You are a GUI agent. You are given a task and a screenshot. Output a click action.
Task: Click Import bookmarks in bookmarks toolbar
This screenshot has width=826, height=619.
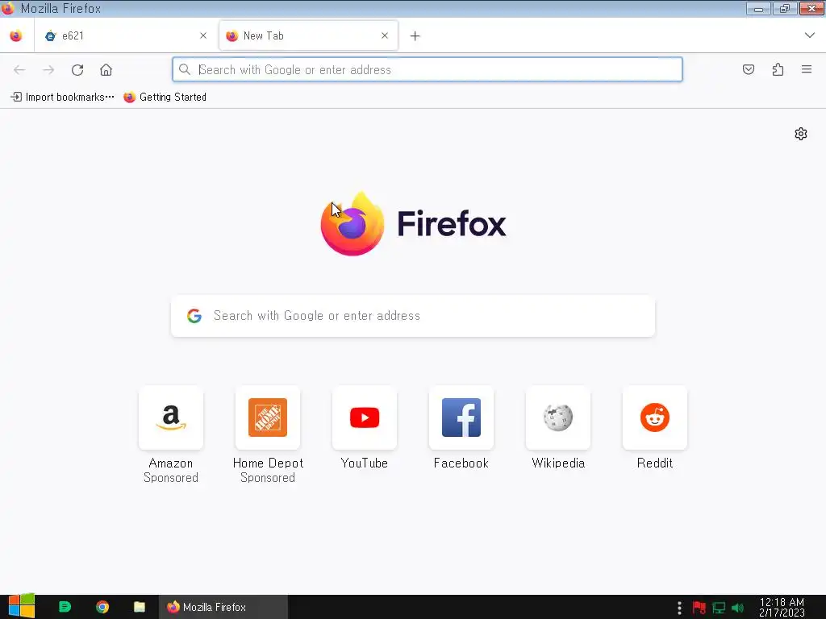tap(63, 97)
